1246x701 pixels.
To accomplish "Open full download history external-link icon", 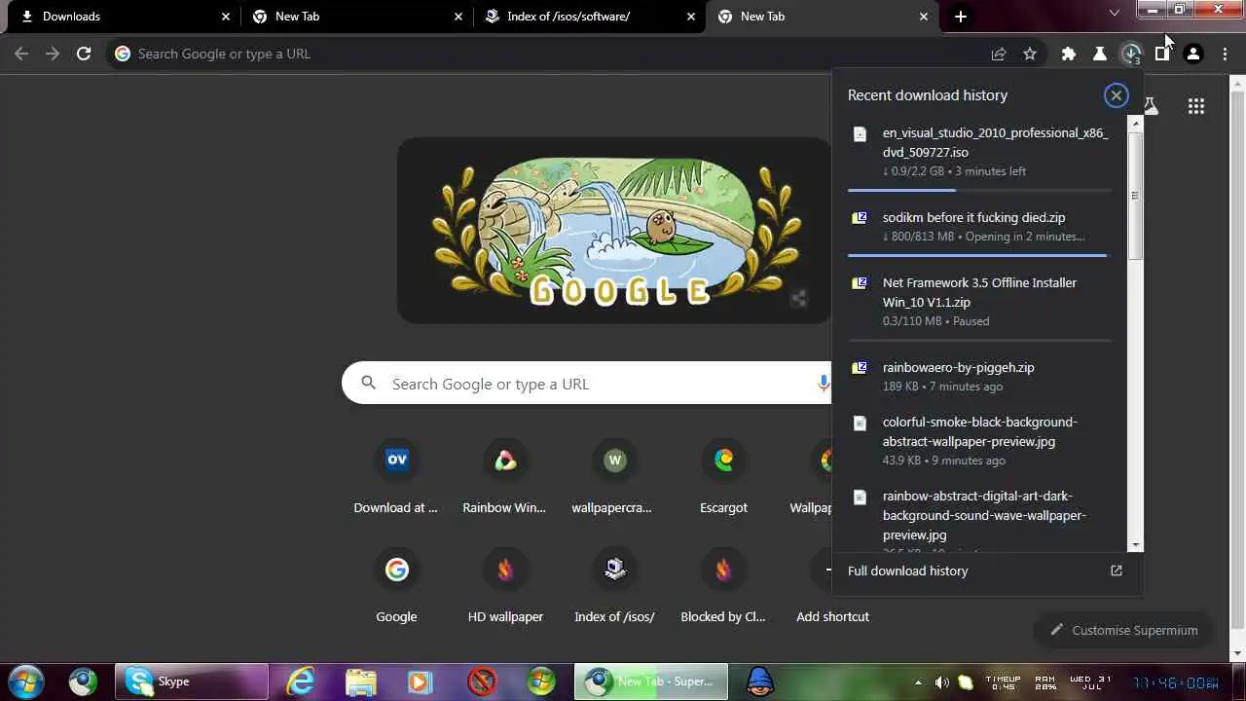I will [x=1117, y=571].
